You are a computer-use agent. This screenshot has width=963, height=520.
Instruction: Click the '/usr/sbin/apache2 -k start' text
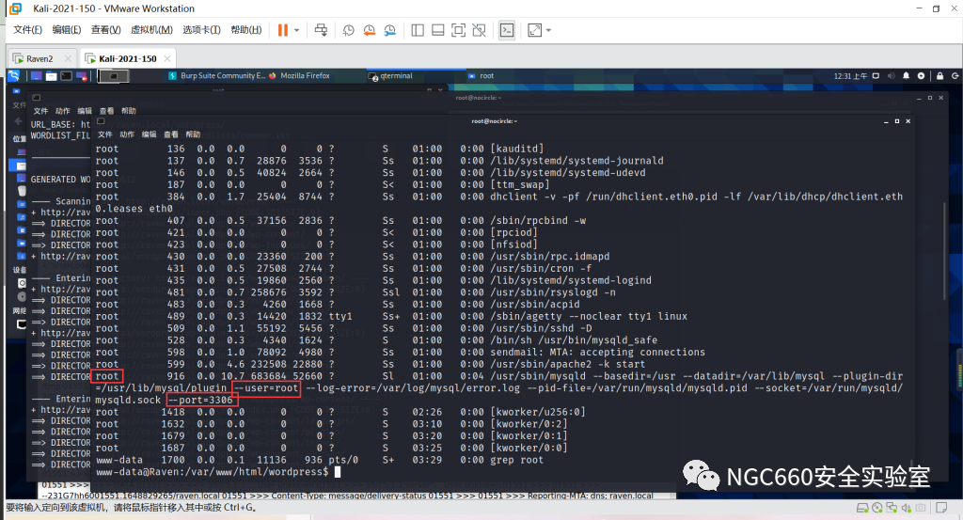point(567,364)
